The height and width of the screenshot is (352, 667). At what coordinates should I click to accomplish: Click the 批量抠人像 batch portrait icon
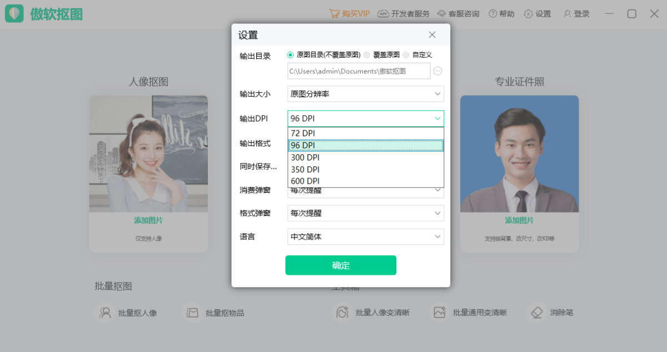click(x=104, y=313)
